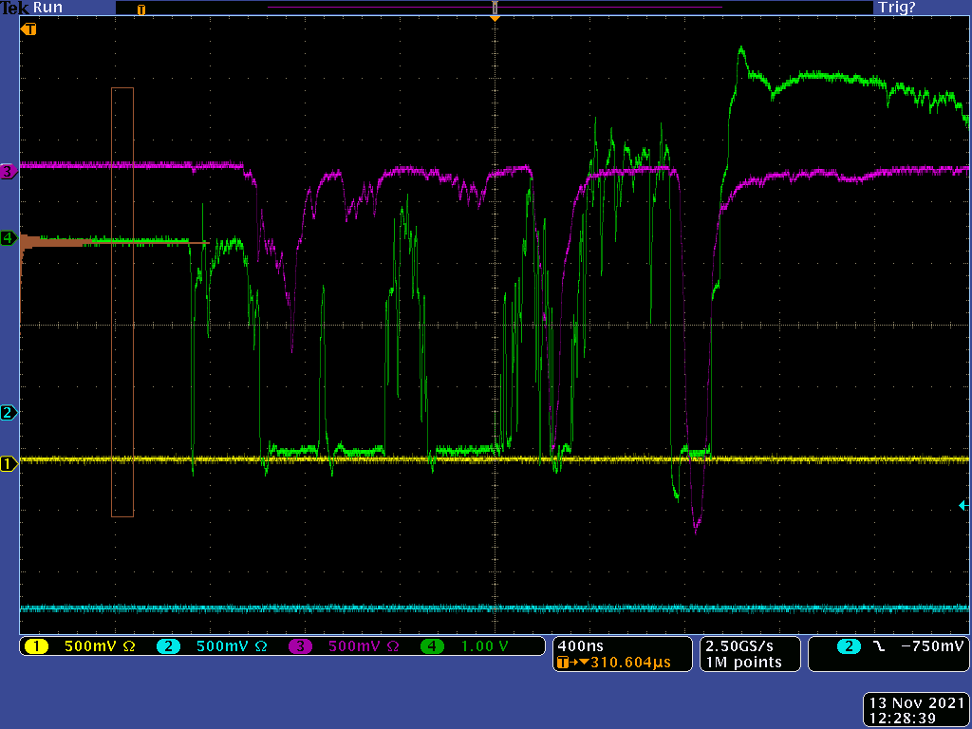972x729 pixels.
Task: Select the magenta channel 3 readout badge
Action: pos(300,646)
